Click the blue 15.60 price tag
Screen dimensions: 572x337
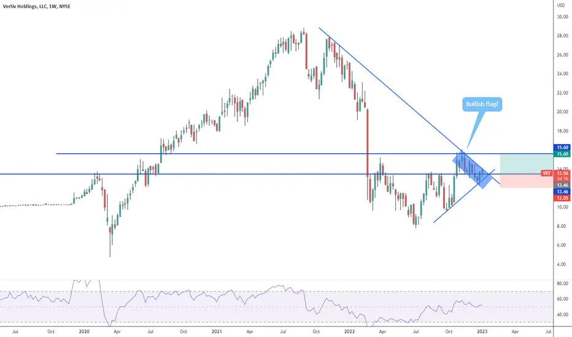tap(562, 147)
